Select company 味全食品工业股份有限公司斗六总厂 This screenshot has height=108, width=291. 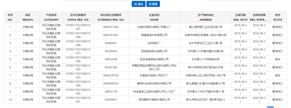click(154, 92)
